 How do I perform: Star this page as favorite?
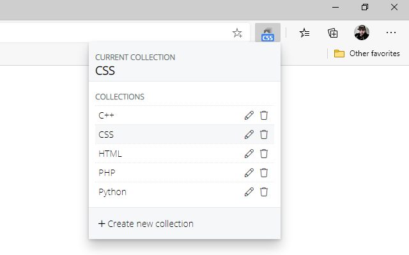[x=237, y=33]
